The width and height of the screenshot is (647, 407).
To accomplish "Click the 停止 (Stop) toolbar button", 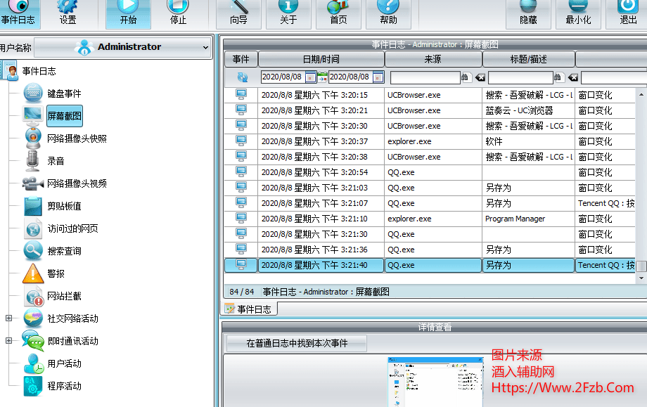I will [178, 13].
